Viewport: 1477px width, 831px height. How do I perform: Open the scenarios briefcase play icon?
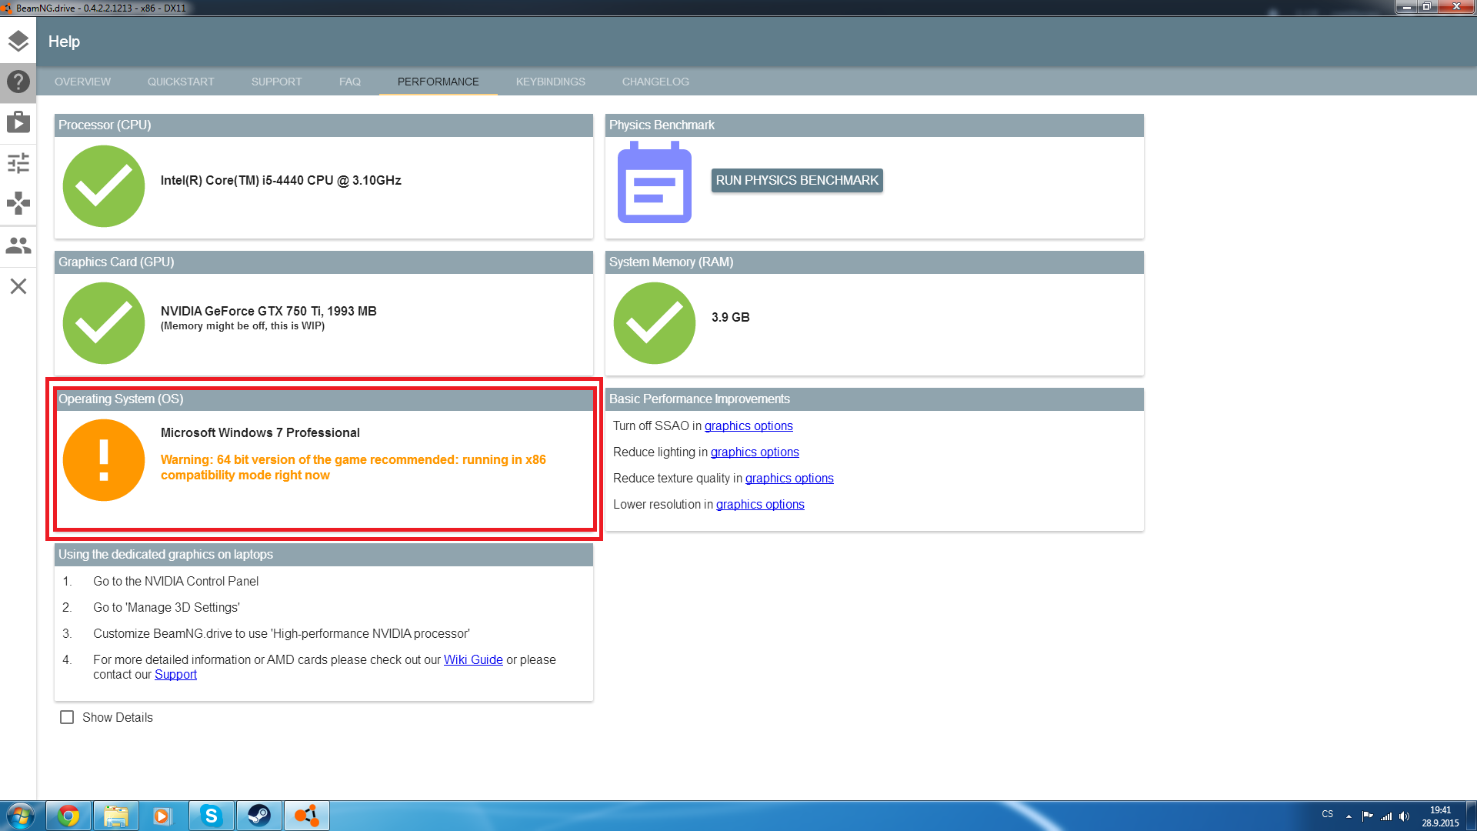[x=18, y=122]
